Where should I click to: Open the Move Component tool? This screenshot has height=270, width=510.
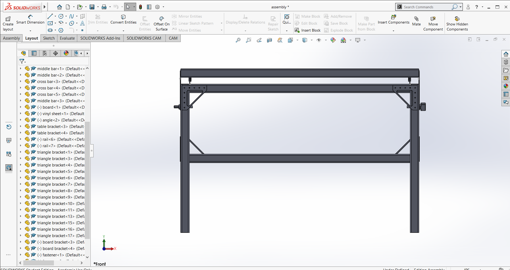(433, 24)
